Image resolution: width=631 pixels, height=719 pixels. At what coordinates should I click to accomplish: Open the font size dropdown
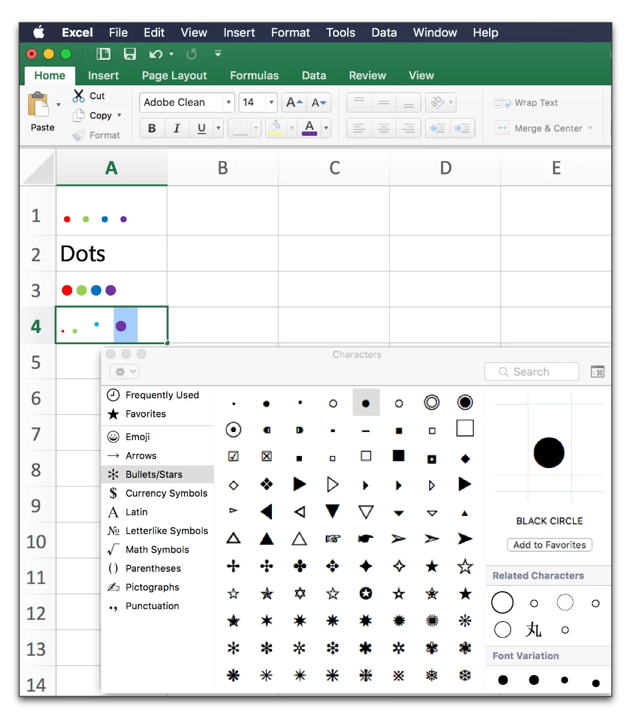[x=271, y=103]
